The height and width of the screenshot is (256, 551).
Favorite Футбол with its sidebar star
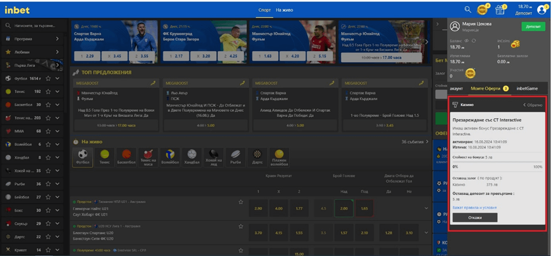pyautogui.click(x=48, y=78)
